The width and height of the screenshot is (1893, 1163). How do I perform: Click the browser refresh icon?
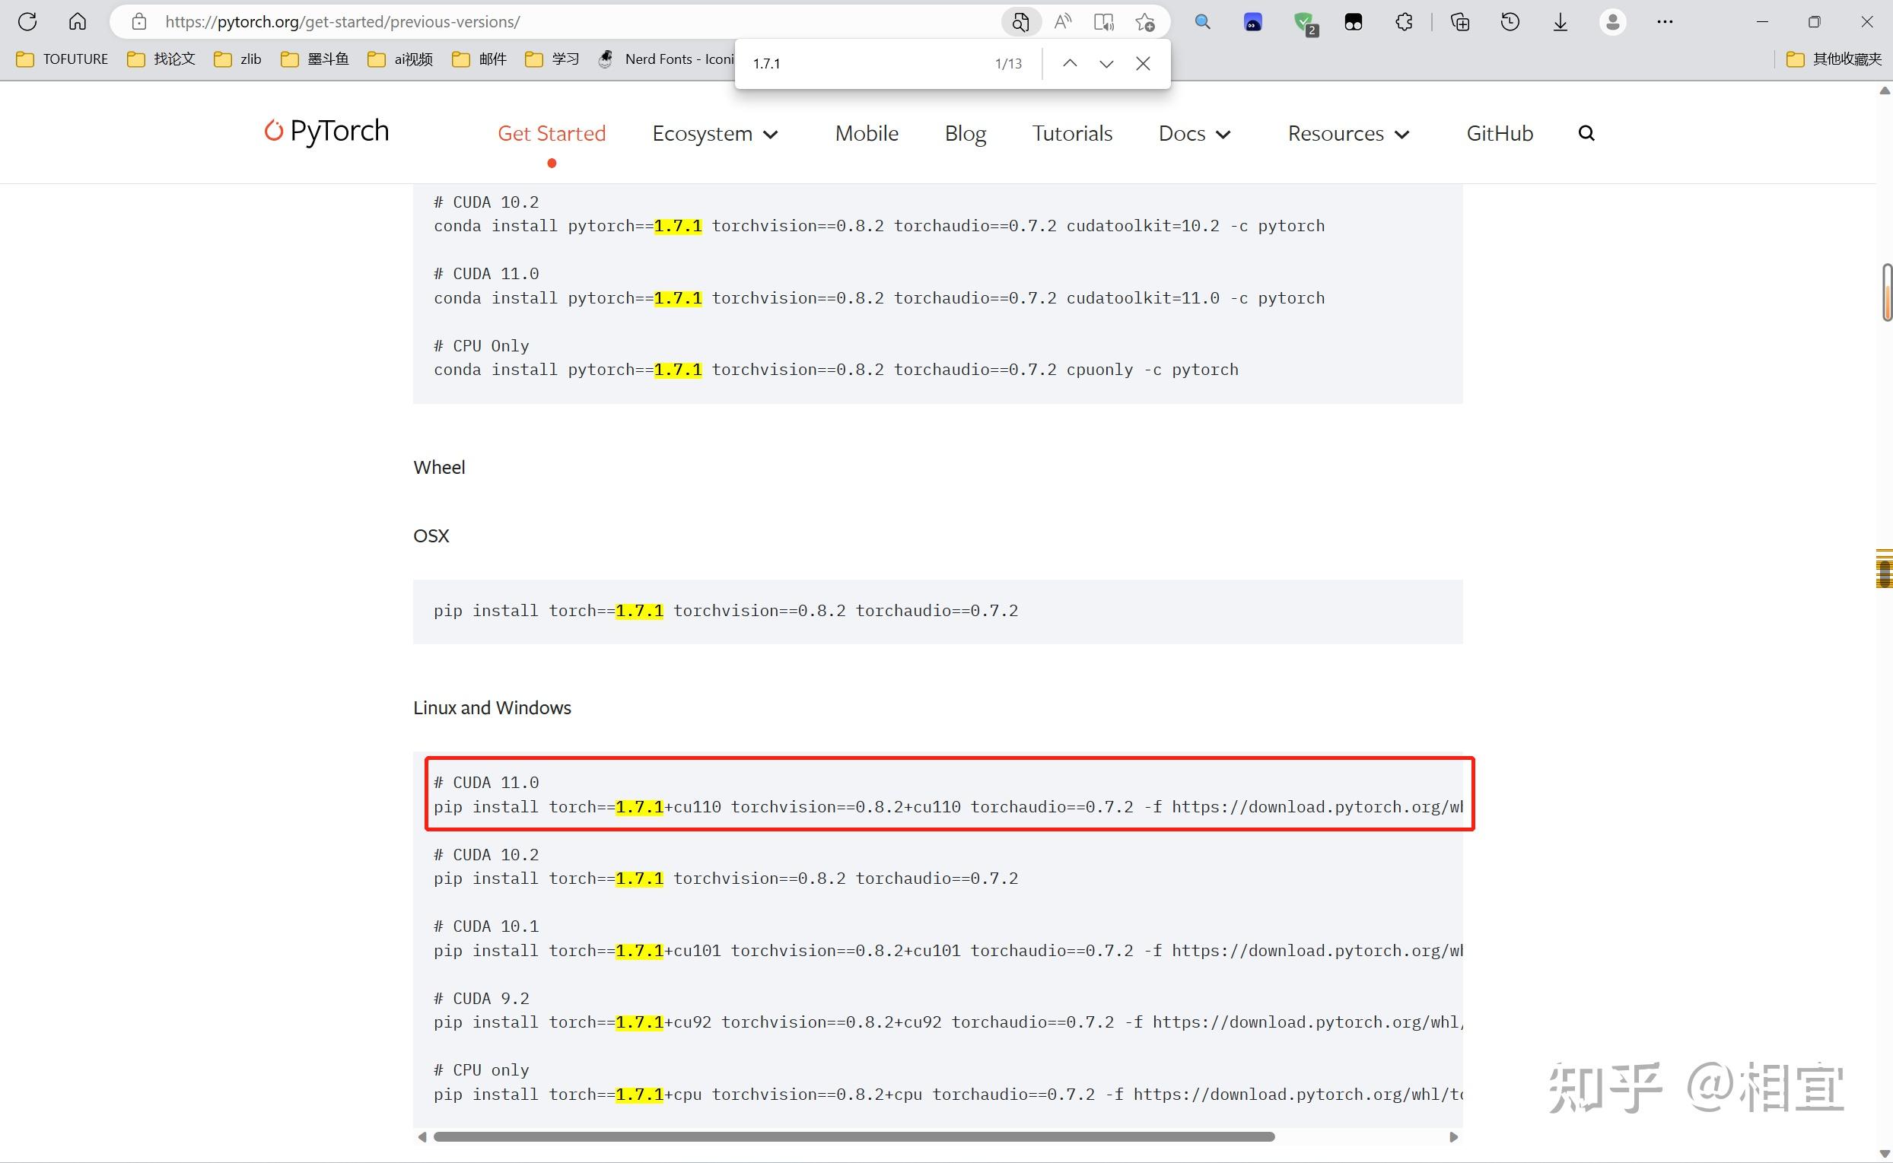point(27,21)
